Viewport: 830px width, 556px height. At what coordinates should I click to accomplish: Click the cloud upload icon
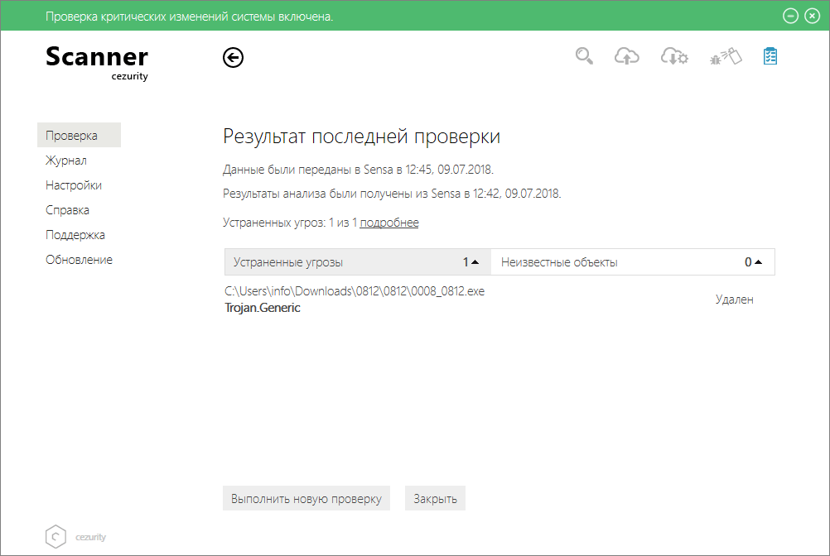pyautogui.click(x=627, y=56)
